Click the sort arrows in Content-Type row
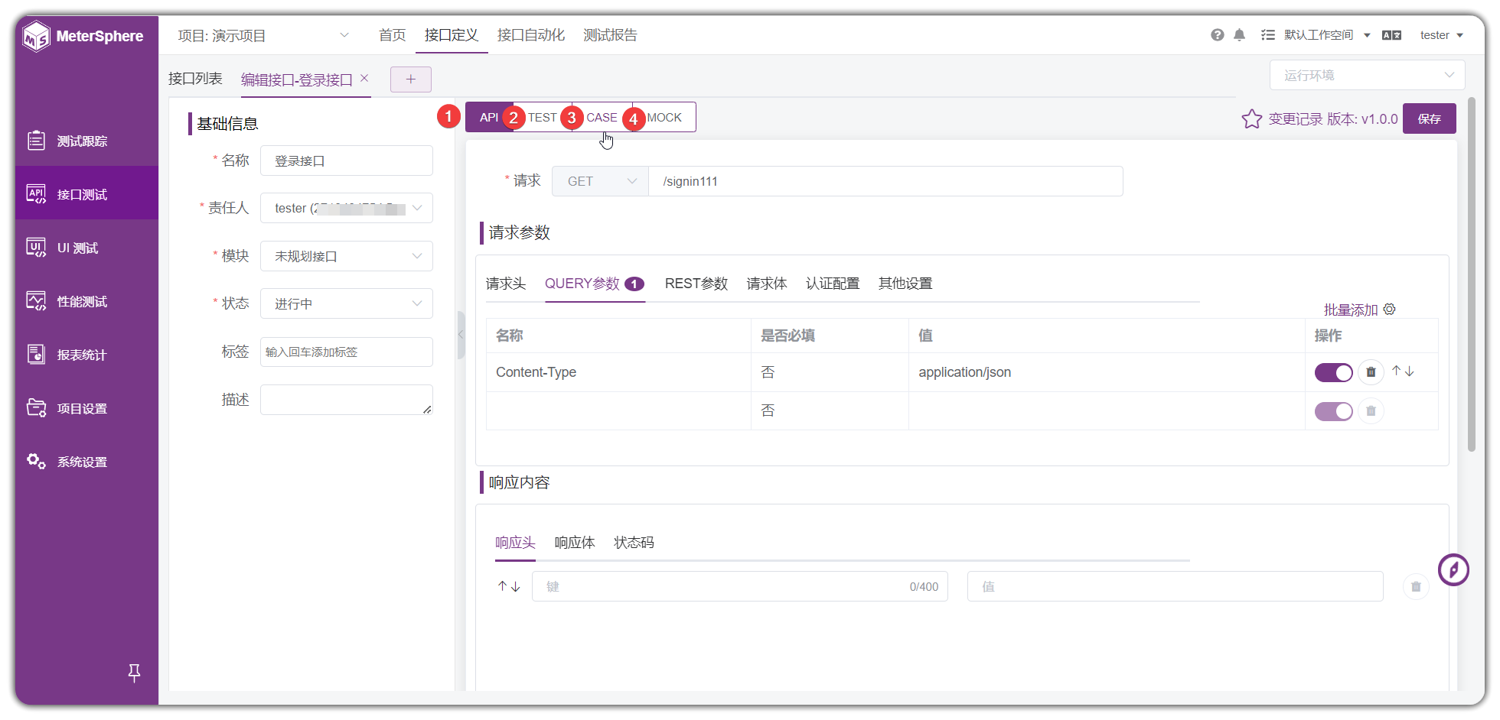1500x720 pixels. click(x=1403, y=371)
